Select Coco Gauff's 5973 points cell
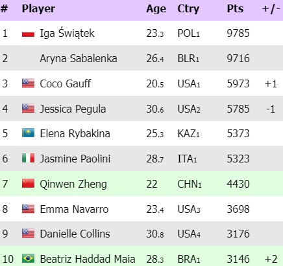This screenshot has width=283, height=266. 238,83
